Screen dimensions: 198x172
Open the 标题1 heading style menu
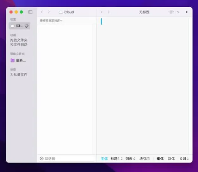click(117, 159)
